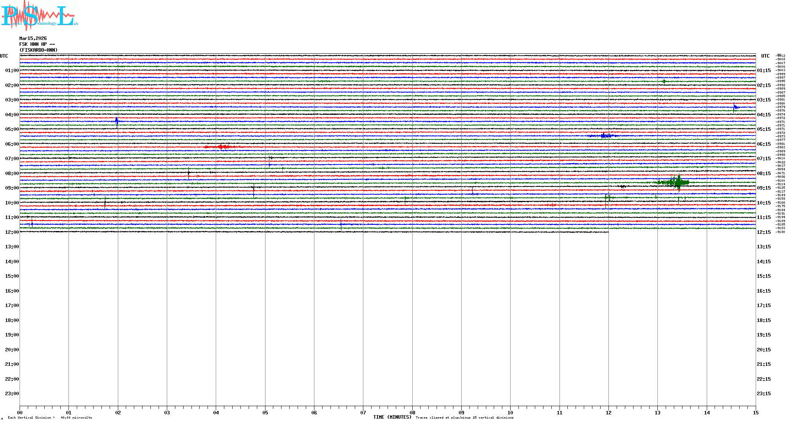Click the PSL seismology lab logo

click(x=39, y=16)
